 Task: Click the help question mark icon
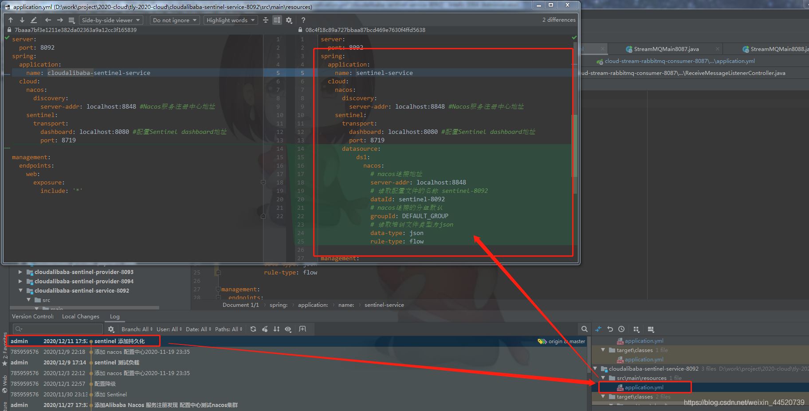pyautogui.click(x=303, y=20)
